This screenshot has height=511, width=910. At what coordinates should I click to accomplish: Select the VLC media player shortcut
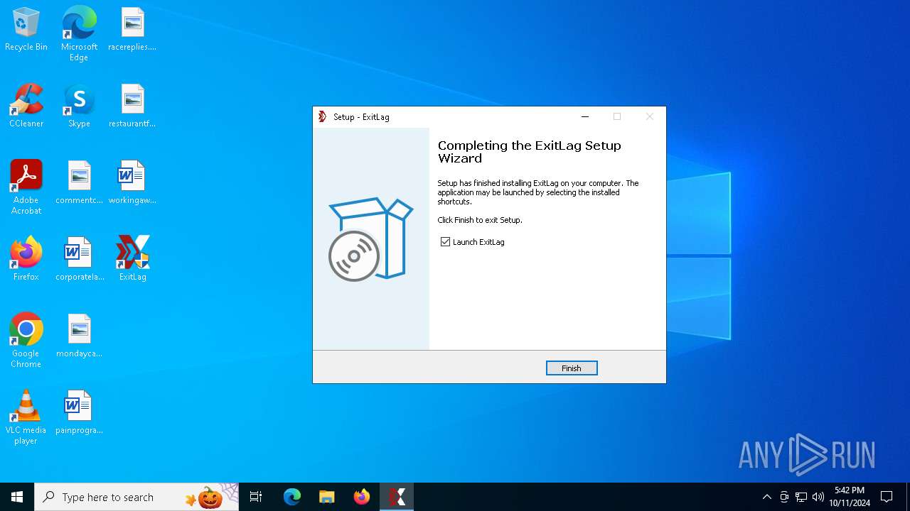tap(26, 417)
